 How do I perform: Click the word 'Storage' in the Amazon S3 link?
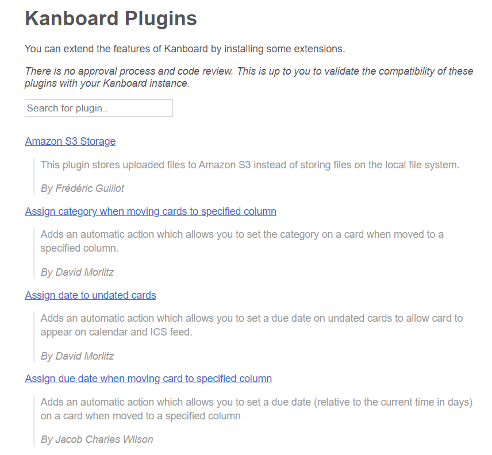[98, 141]
